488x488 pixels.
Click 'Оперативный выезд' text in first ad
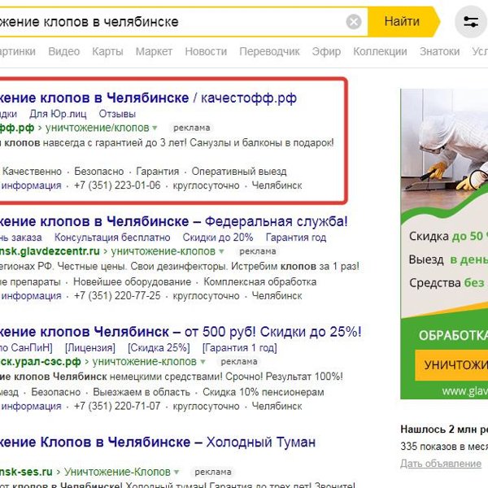(239, 172)
